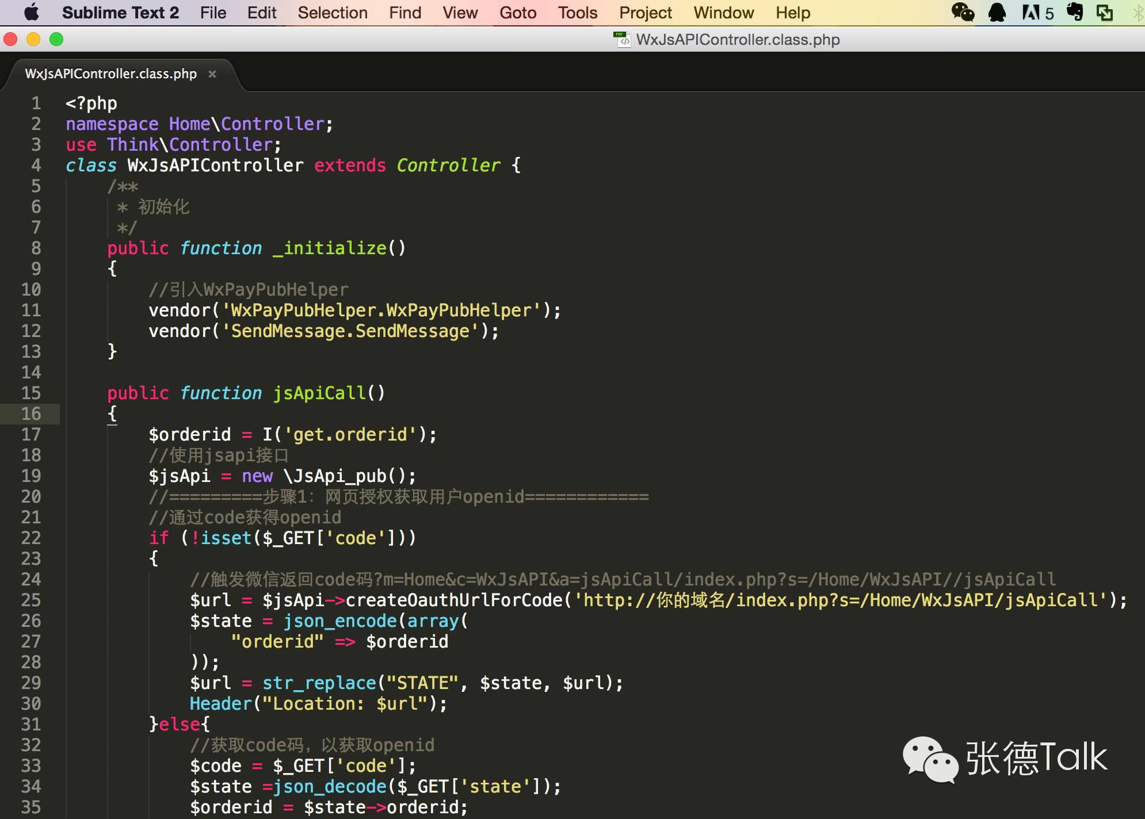Viewport: 1145px width, 819px height.
Task: Open the Apple menu
Action: pyautogui.click(x=32, y=12)
